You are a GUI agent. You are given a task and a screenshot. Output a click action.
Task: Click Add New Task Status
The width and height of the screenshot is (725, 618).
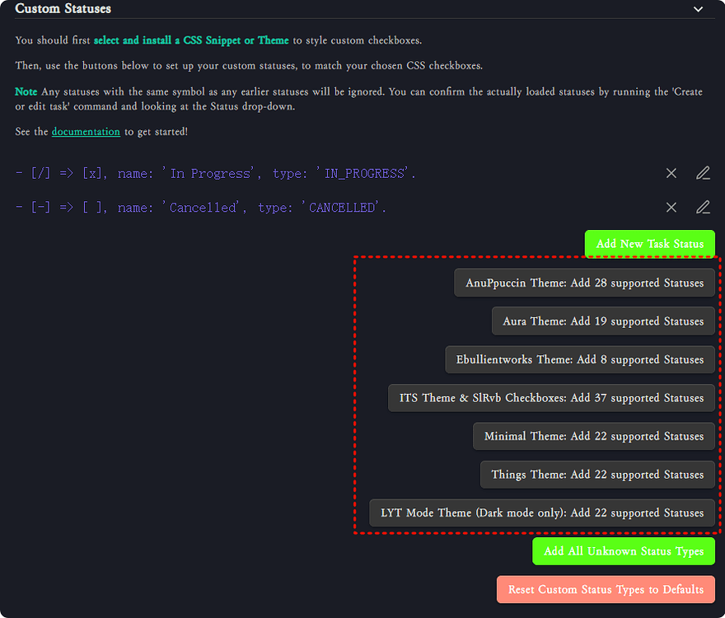pos(649,244)
